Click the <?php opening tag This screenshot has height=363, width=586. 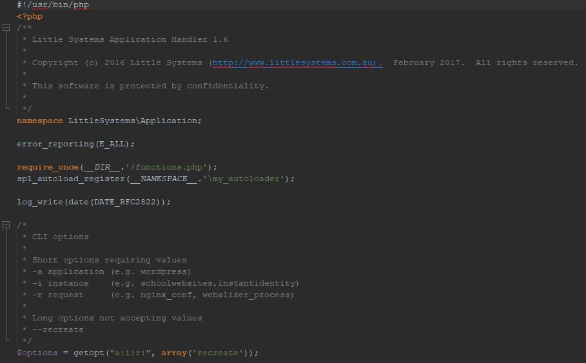tap(30, 17)
